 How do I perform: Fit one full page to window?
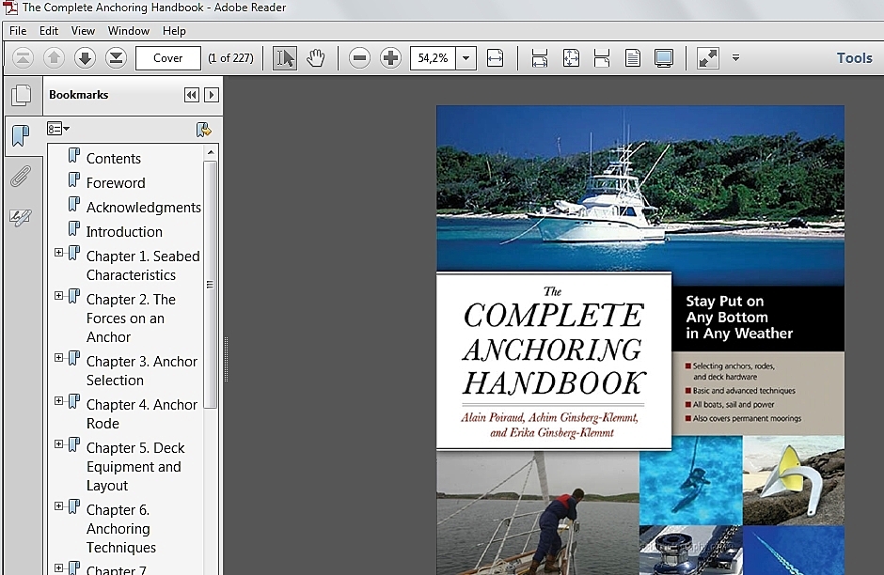coord(571,58)
